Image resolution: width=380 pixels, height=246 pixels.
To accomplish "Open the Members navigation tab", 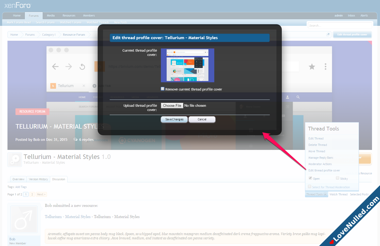I will (x=89, y=15).
